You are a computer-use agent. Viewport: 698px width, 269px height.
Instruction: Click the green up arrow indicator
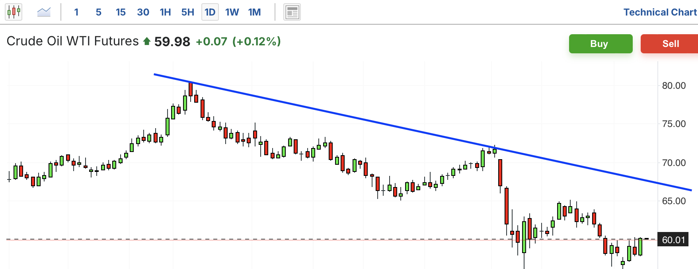pyautogui.click(x=146, y=41)
